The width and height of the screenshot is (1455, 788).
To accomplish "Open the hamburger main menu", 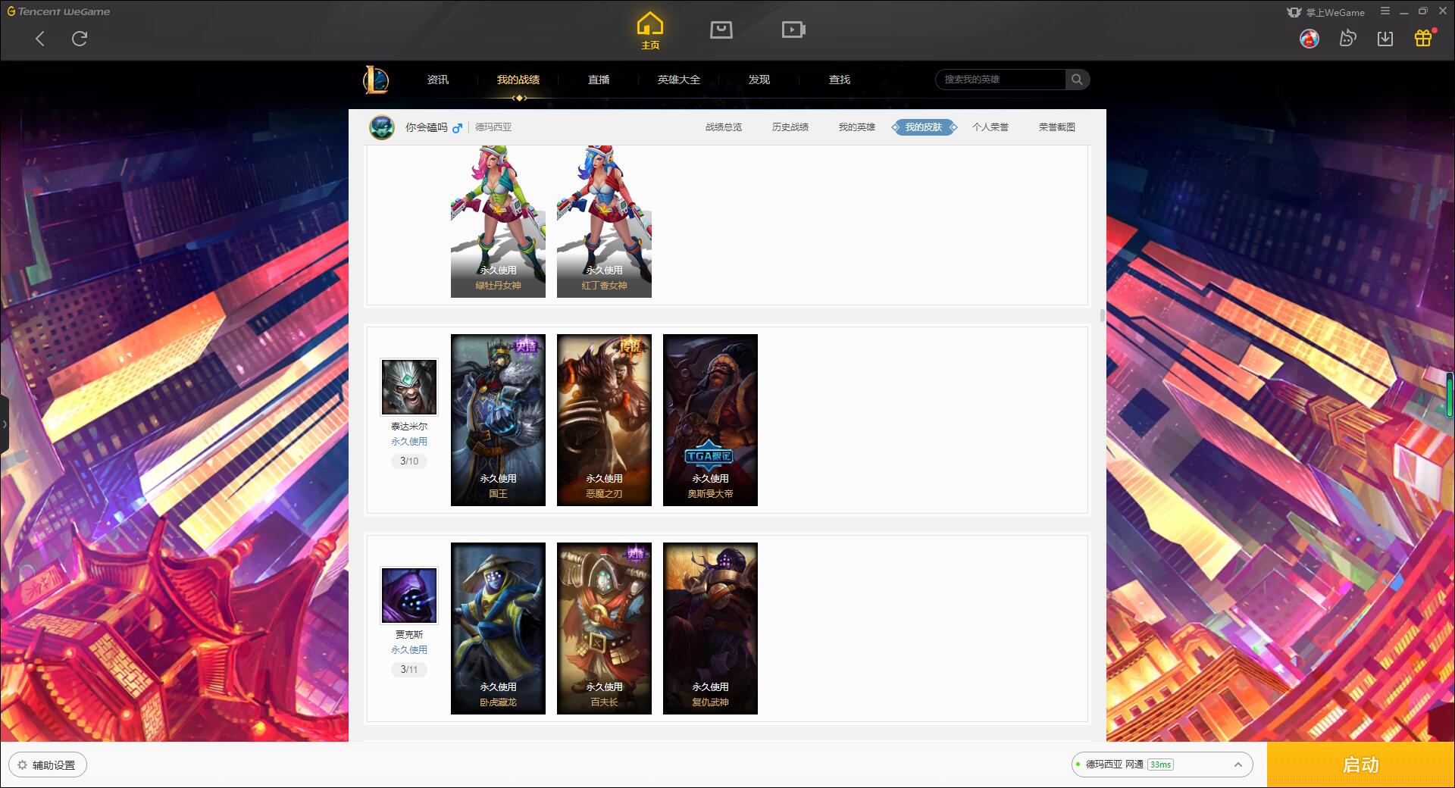I will coord(1385,11).
